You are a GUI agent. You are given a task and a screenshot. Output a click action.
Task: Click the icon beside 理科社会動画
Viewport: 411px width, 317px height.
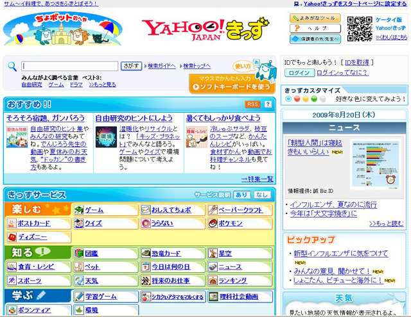point(213,297)
